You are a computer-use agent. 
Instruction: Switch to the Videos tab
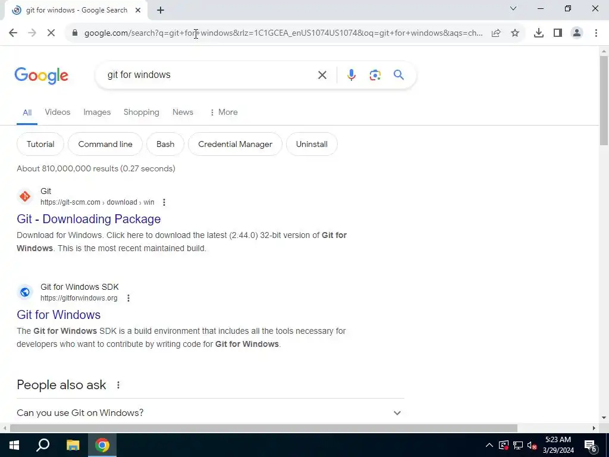click(x=58, y=112)
